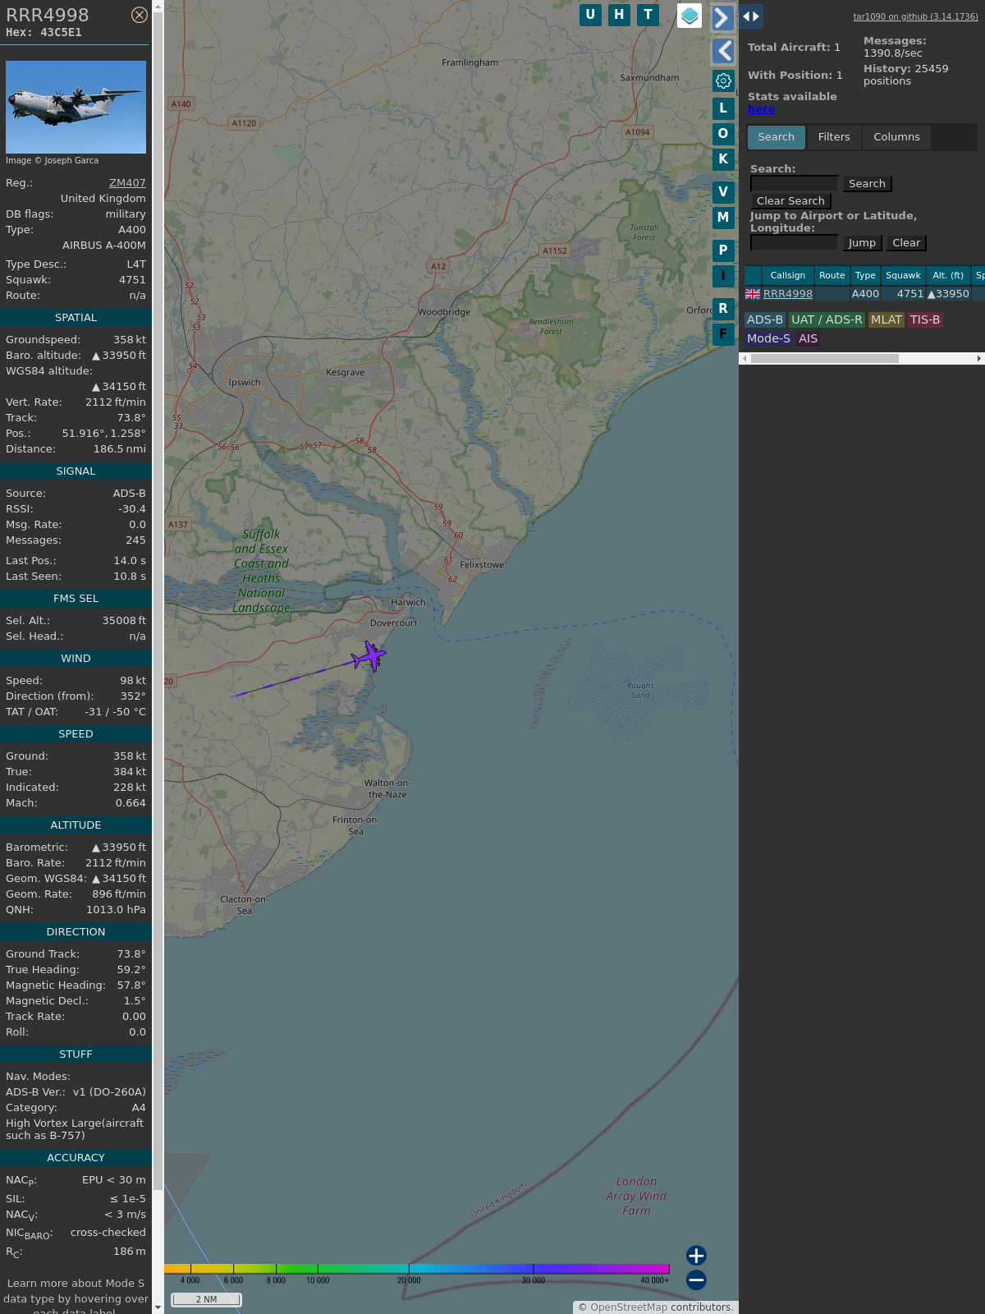Collapse the WIND section header

[76, 659]
